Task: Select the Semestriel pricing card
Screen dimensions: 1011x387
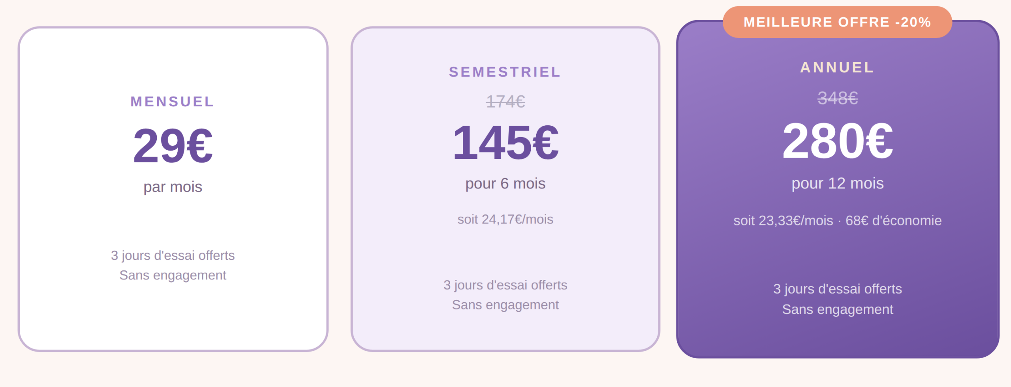Action: coord(505,189)
